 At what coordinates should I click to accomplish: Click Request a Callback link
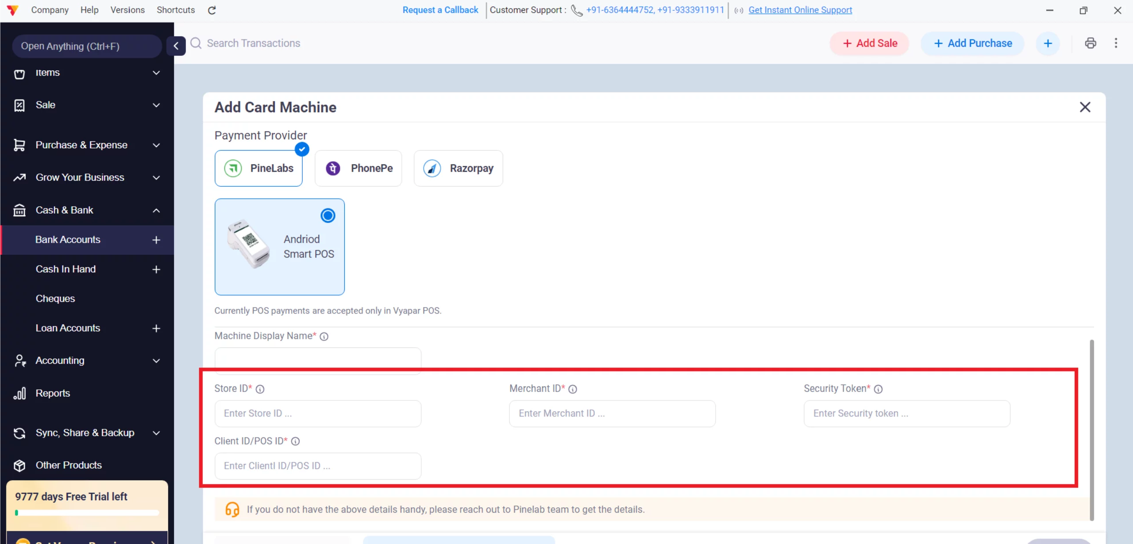pyautogui.click(x=440, y=10)
